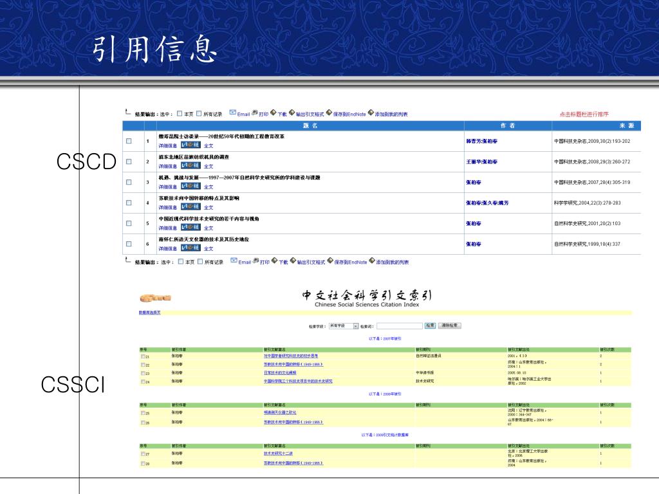Tick the checkbox for CSCD record 6
This screenshot has width=659, height=494.
129,244
